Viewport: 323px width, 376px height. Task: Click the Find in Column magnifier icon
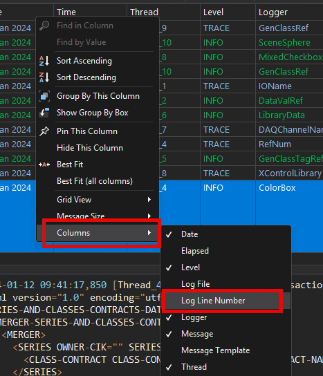[x=44, y=26]
